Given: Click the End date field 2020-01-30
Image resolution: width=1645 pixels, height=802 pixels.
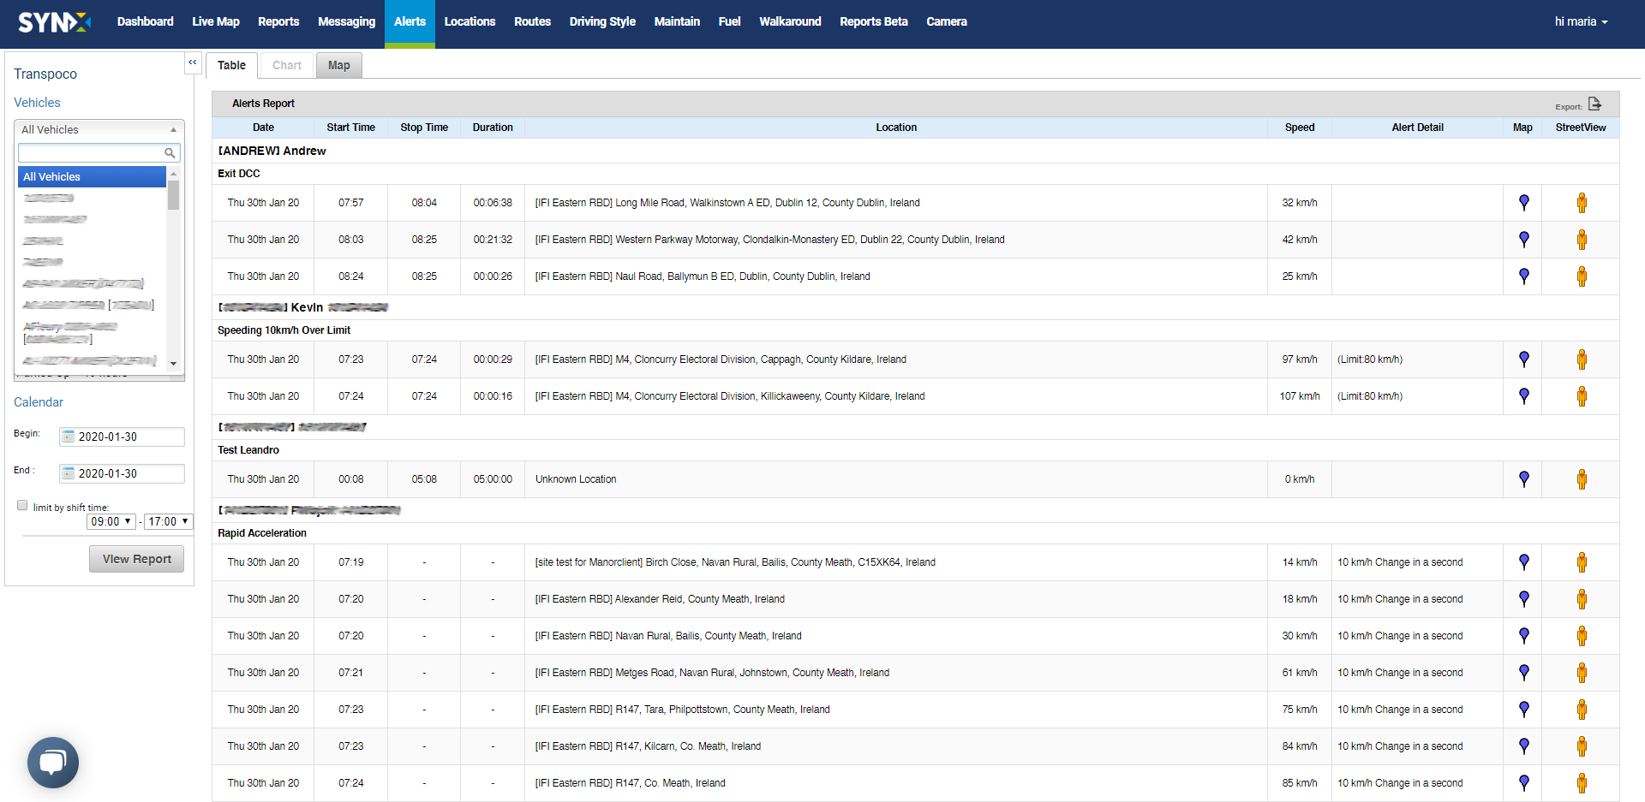Looking at the screenshot, I should (122, 473).
